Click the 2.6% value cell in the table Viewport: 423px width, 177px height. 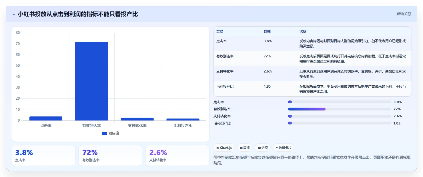(268, 71)
